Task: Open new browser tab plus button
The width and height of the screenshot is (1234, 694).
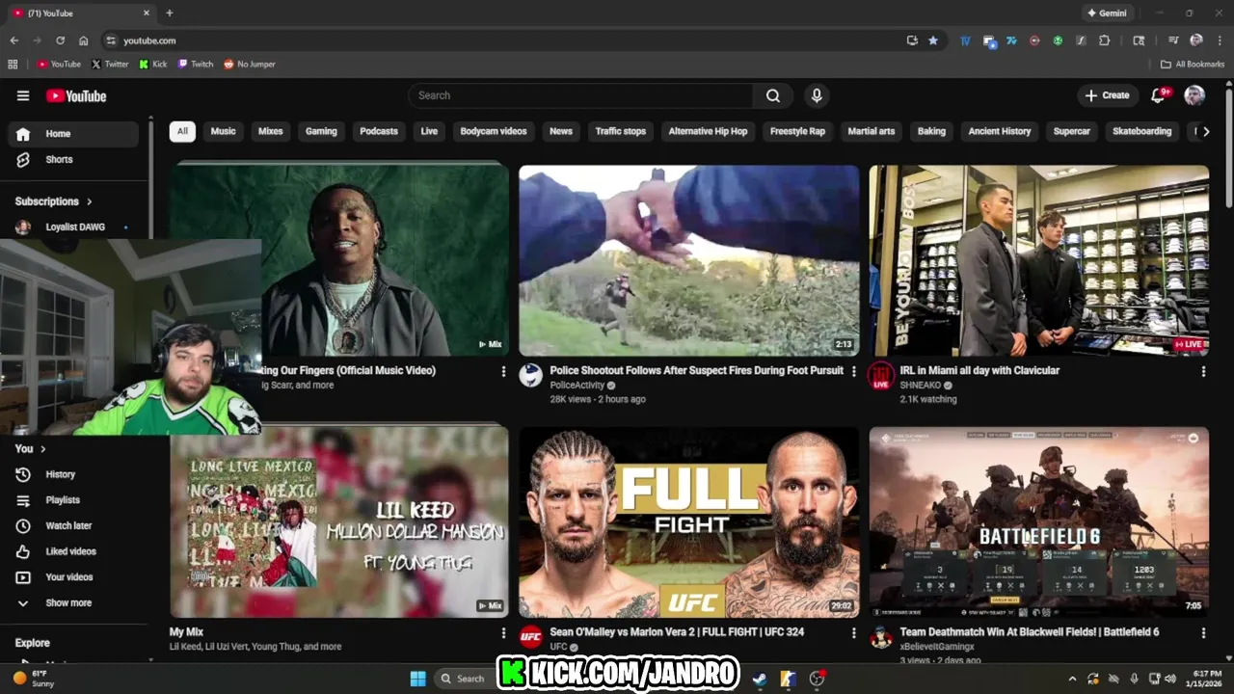Action: 170,13
